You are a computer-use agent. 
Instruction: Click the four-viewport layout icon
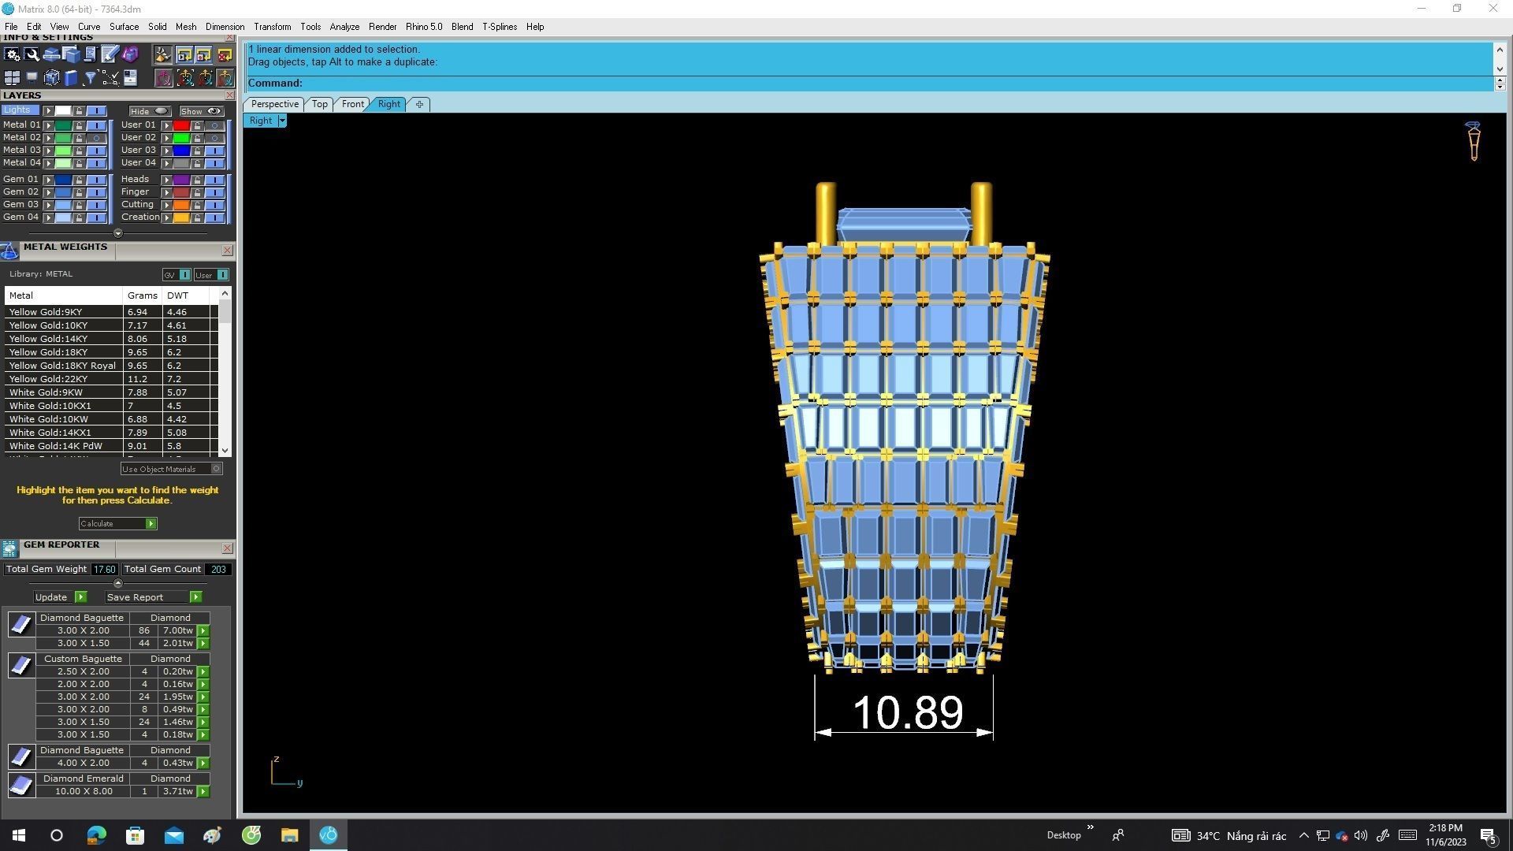pos(12,78)
